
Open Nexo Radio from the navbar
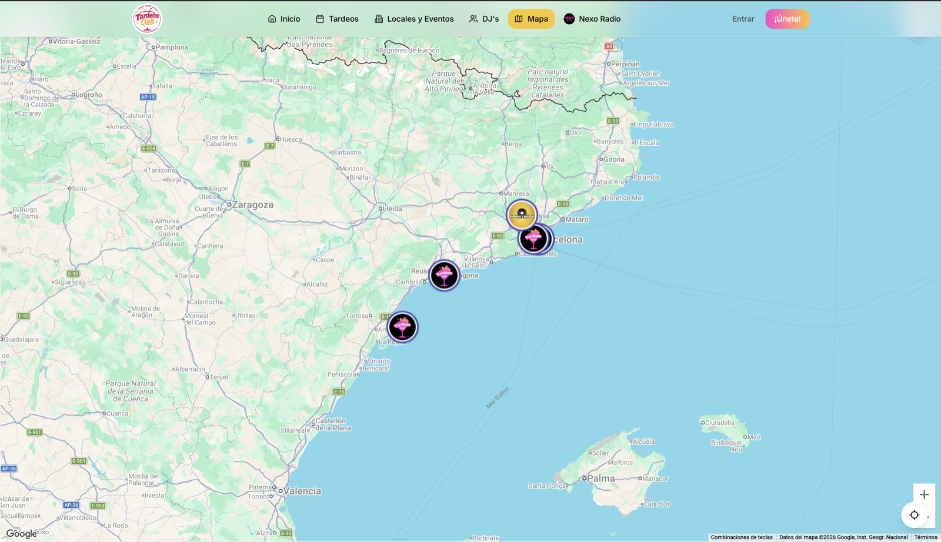point(592,19)
